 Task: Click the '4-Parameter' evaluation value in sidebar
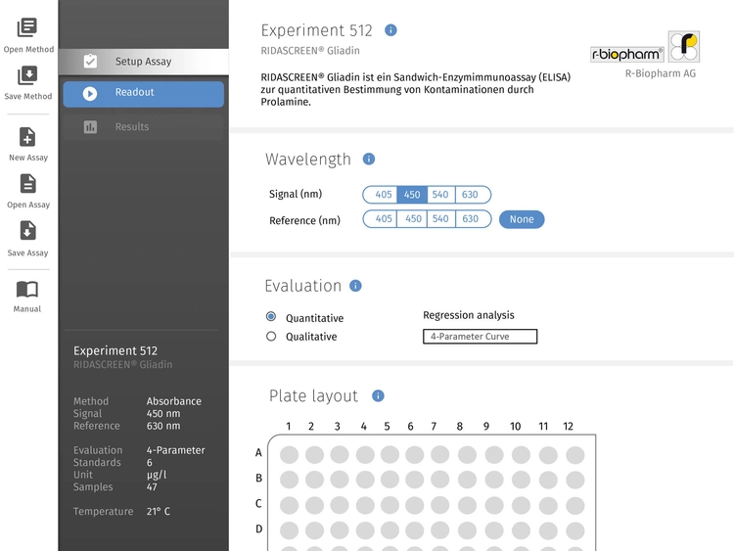click(x=175, y=450)
